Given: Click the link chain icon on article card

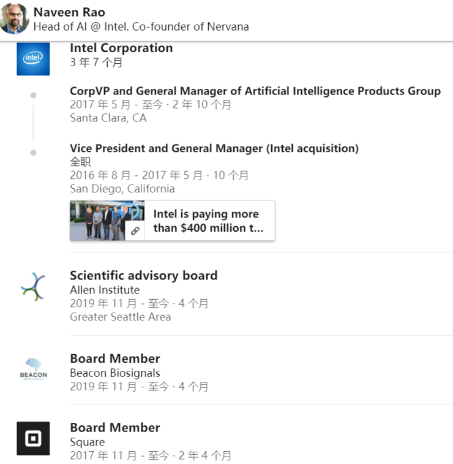Looking at the screenshot, I should coord(135,231).
